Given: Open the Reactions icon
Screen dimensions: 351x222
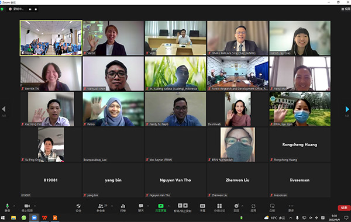Looking at the screenshot, I should (236, 207).
